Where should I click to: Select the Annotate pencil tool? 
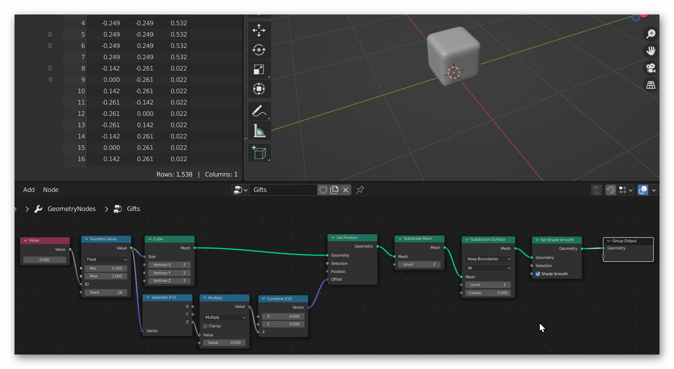pyautogui.click(x=259, y=111)
